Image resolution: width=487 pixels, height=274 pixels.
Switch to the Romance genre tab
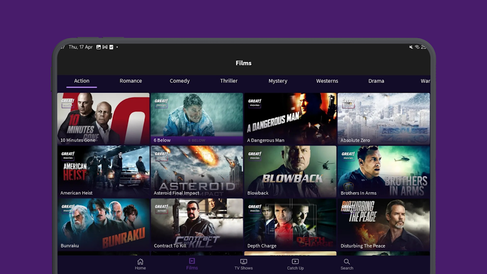click(x=131, y=81)
